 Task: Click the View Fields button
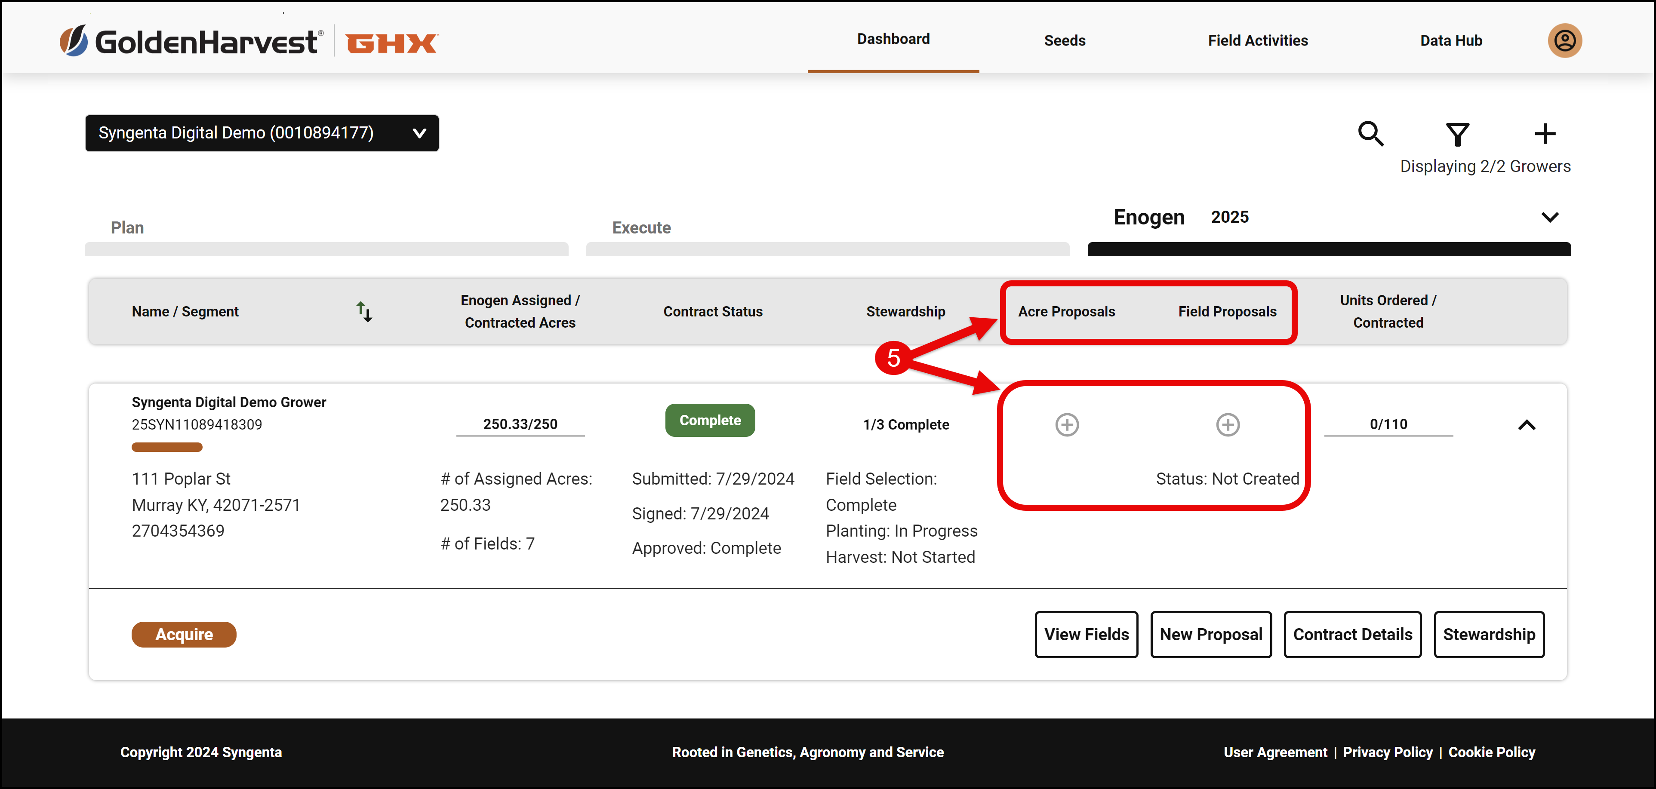click(x=1086, y=634)
